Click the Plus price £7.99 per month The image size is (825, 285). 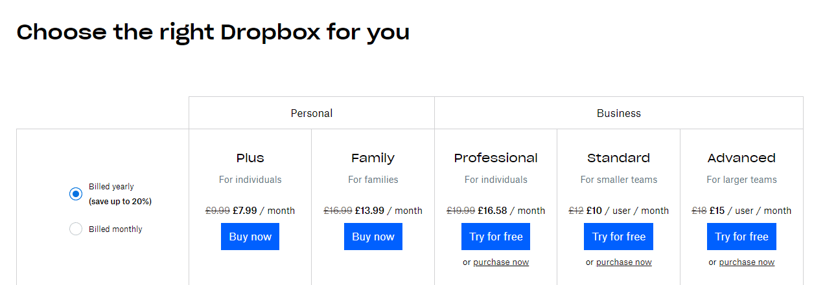coord(264,211)
